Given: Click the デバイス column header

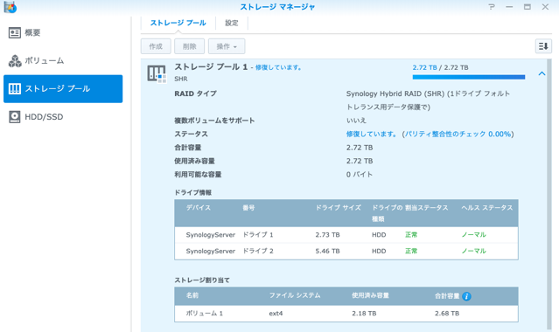Looking at the screenshot, I should click(x=199, y=208).
